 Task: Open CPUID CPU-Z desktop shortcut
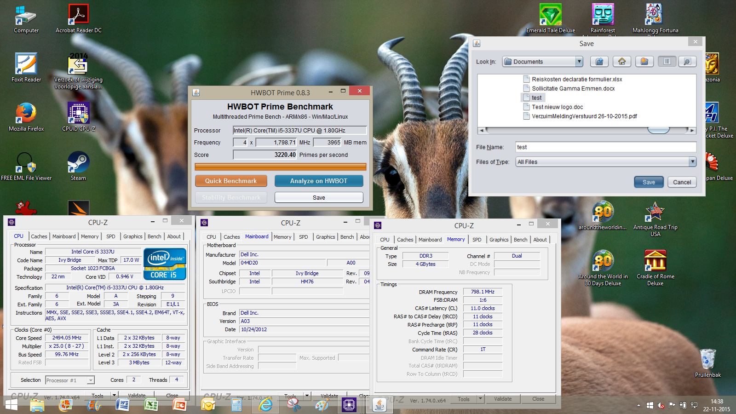click(x=79, y=117)
